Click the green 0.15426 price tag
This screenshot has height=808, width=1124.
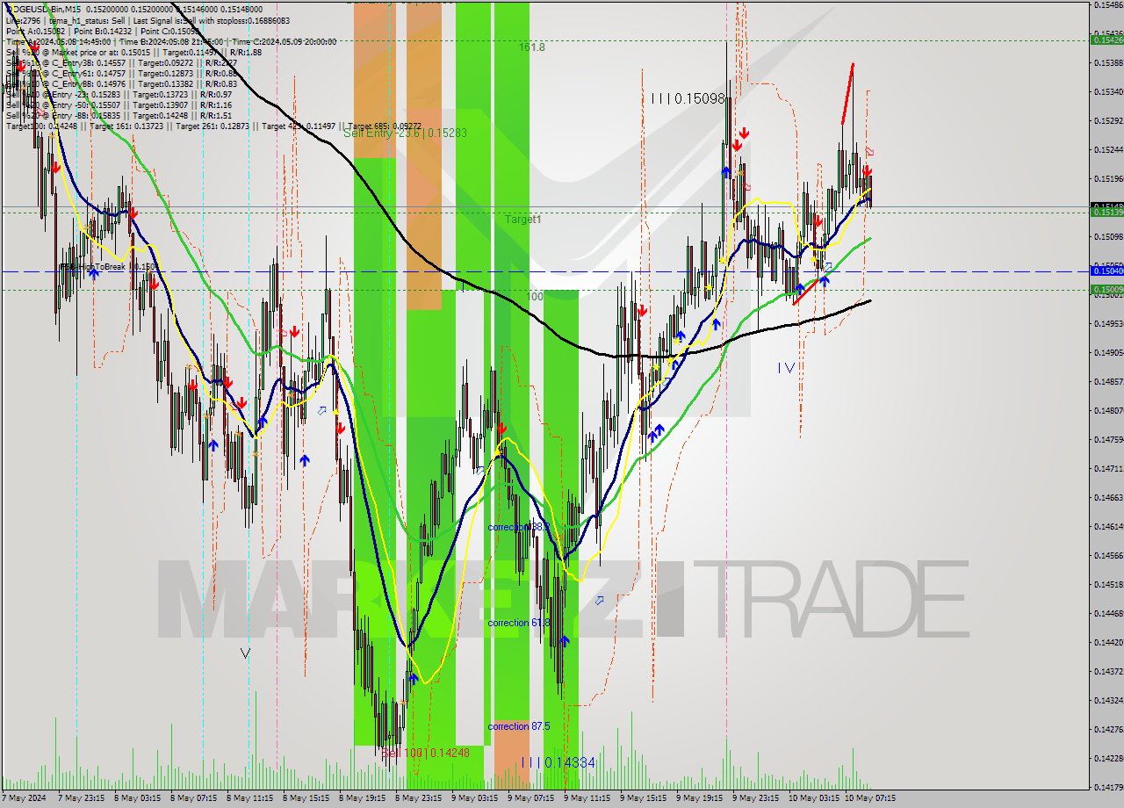point(1106,40)
